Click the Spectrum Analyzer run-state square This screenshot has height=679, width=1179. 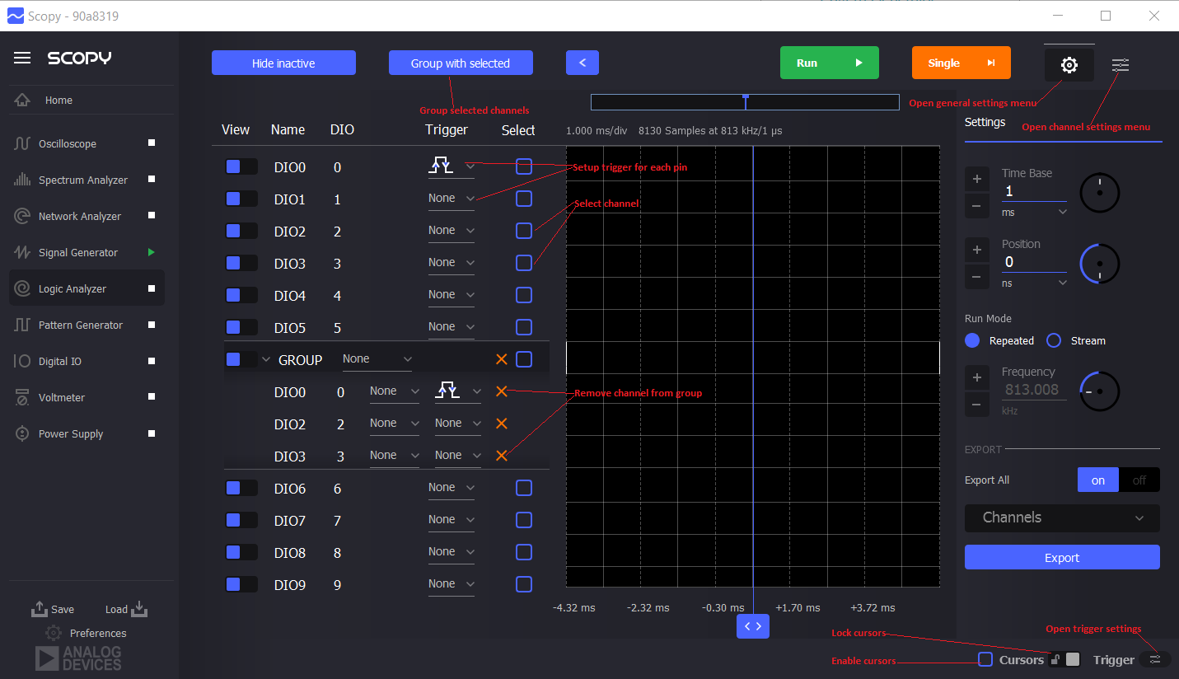tap(151, 180)
